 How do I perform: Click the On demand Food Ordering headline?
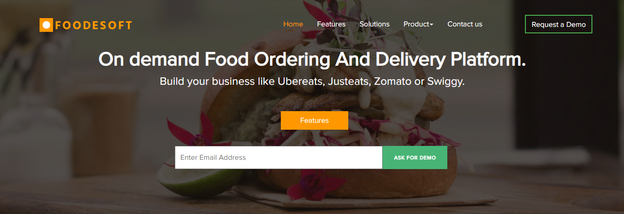[312, 60]
